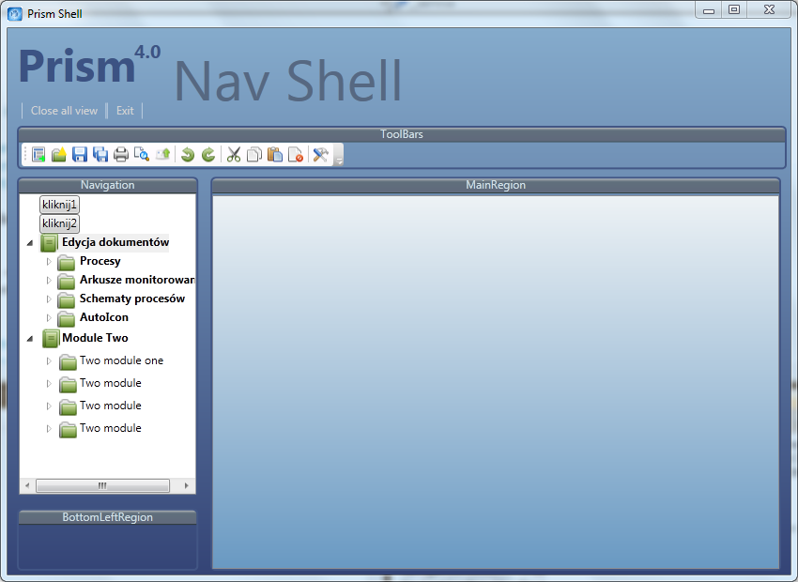
Task: Click the grayed Export arrow icon
Action: click(162, 154)
